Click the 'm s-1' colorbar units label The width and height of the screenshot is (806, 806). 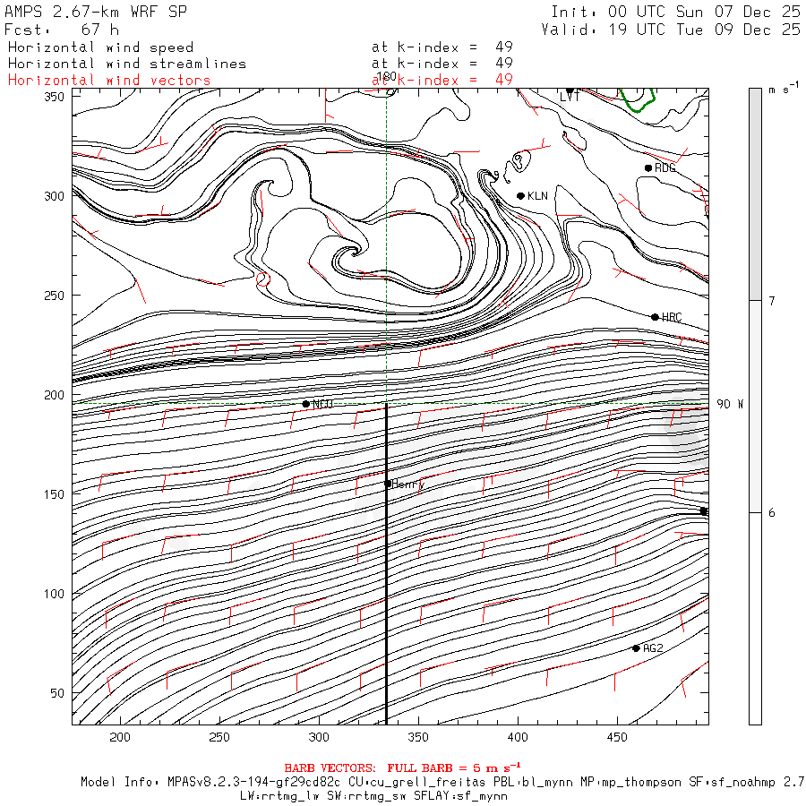tap(785, 89)
